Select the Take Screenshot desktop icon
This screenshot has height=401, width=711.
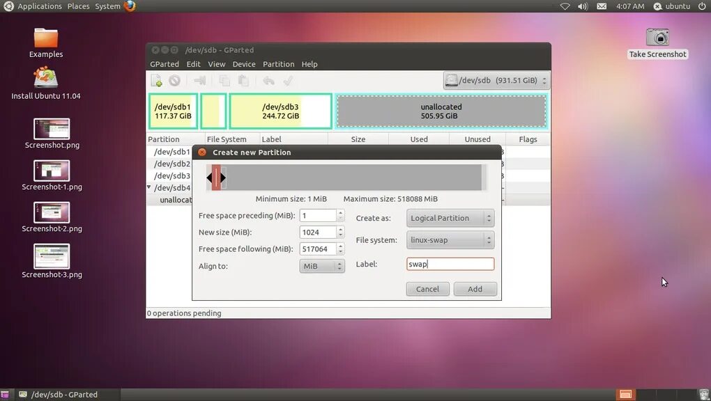[x=657, y=43]
